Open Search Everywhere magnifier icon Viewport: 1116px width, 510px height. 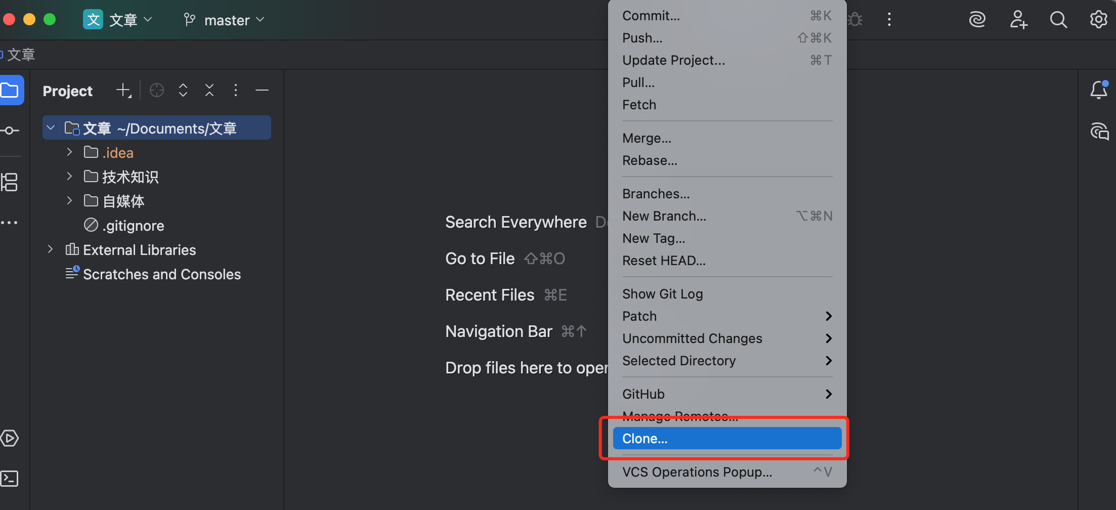[x=1058, y=20]
